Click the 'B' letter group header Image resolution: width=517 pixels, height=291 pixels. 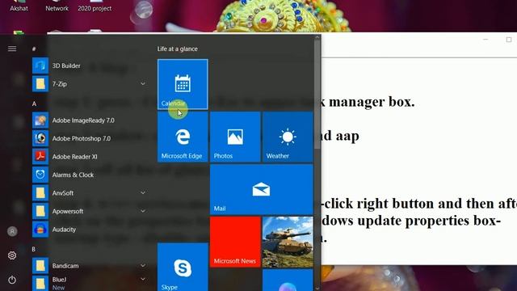tap(34, 249)
